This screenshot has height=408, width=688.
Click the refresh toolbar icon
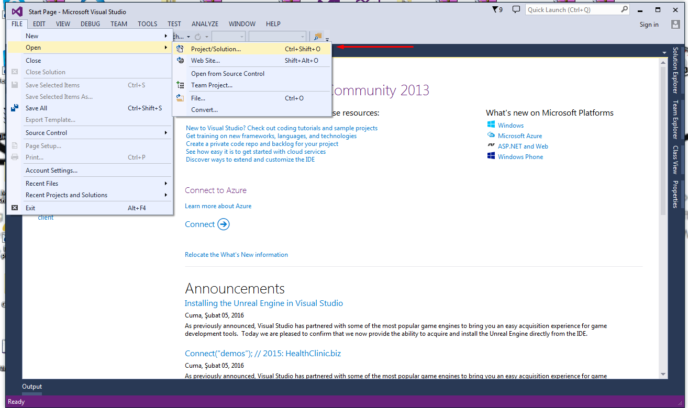pos(198,37)
